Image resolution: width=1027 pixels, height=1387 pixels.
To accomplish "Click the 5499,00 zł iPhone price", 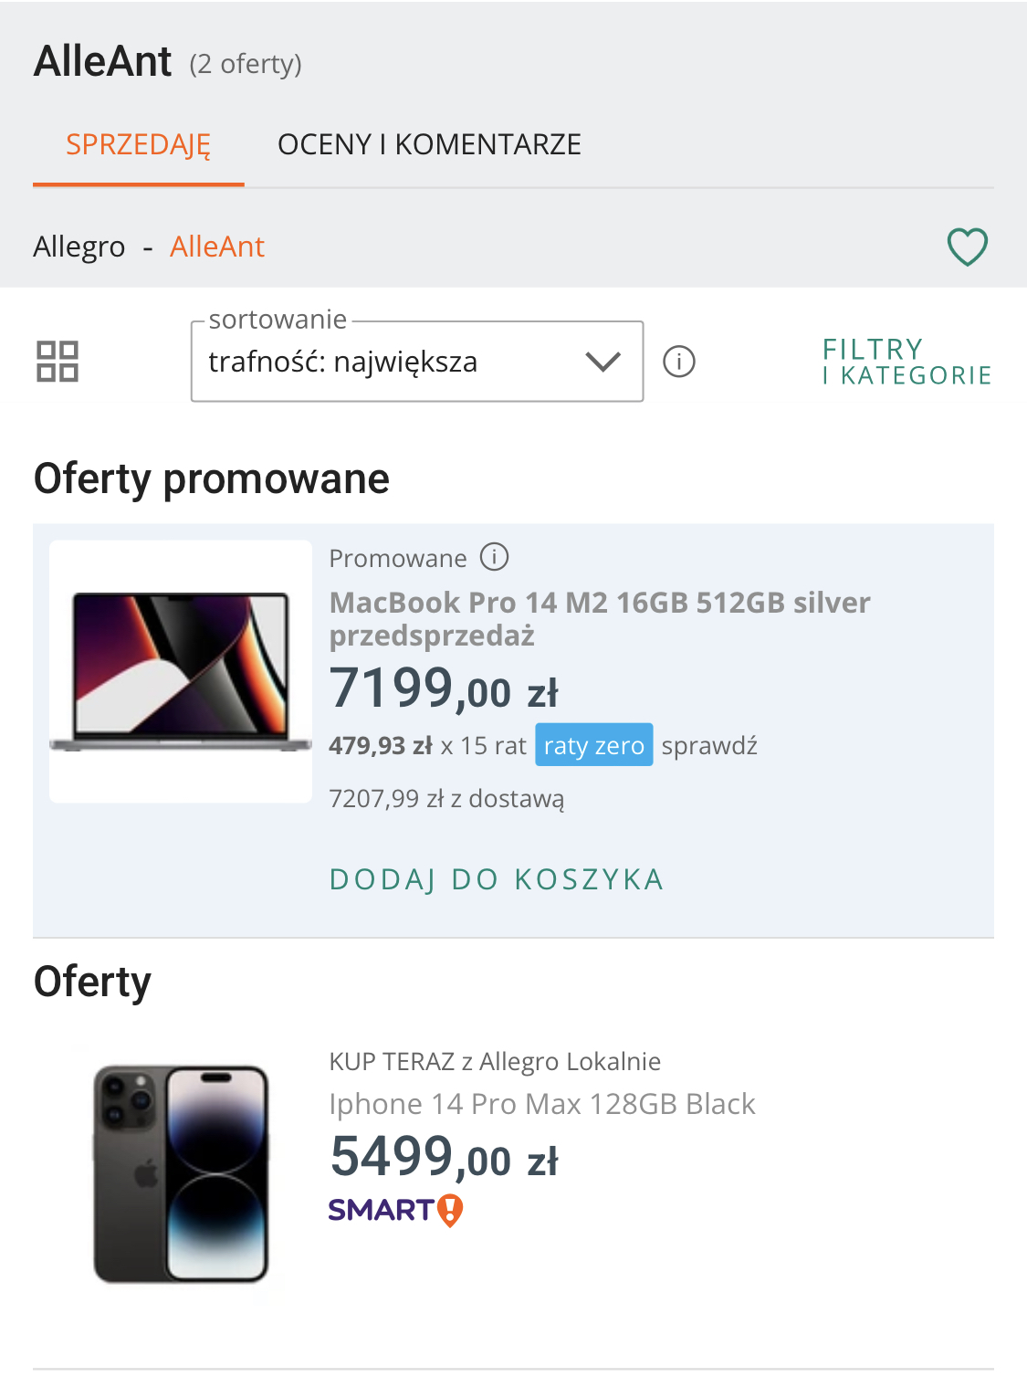I will (444, 1158).
